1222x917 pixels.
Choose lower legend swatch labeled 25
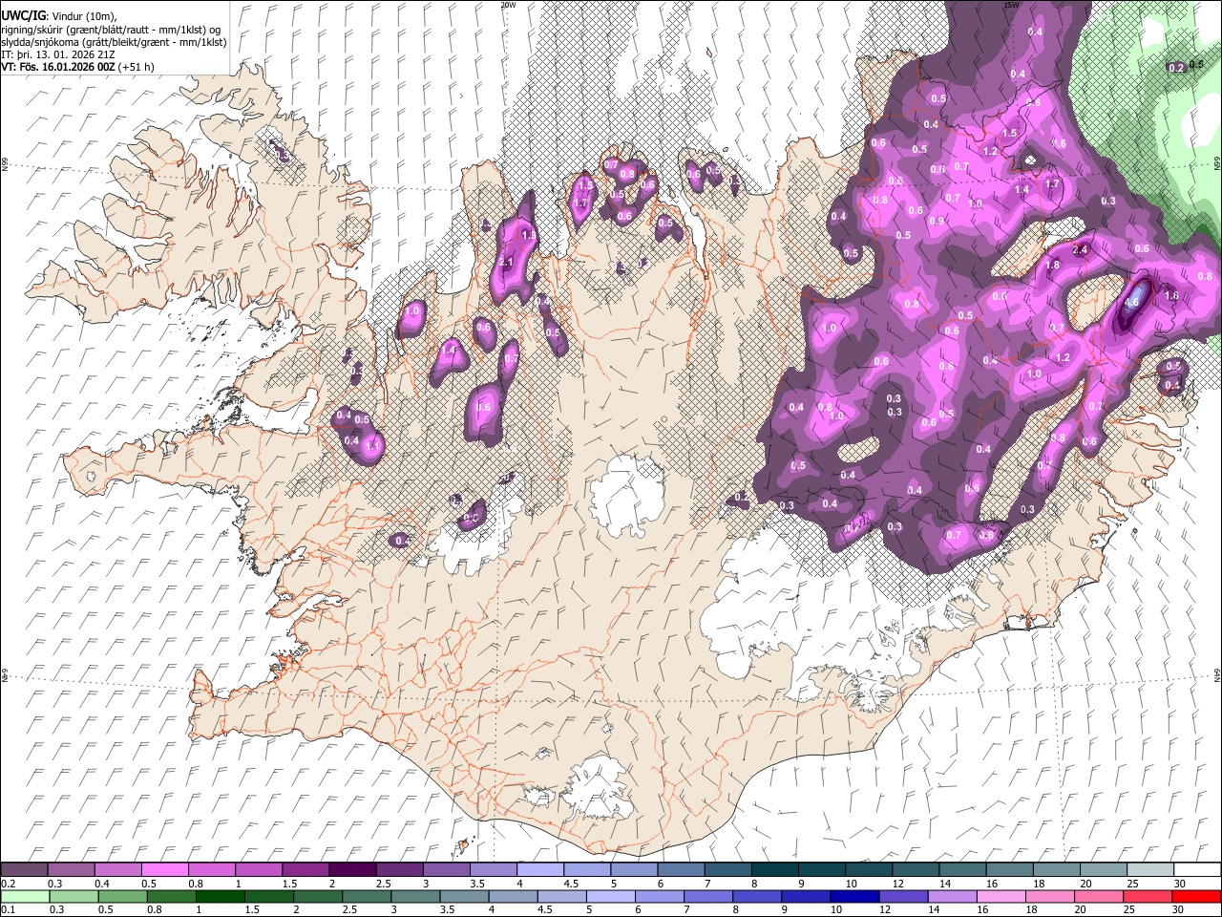(1147, 896)
